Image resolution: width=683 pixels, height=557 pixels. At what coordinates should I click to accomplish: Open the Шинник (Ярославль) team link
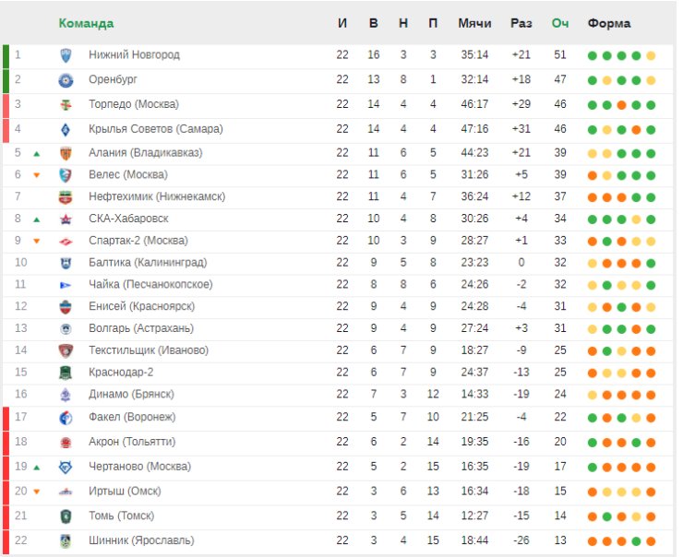tap(141, 540)
